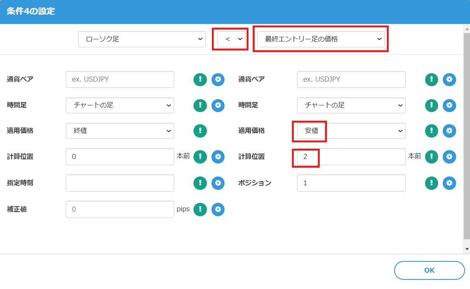470x289 pixels.
Task: Click the ポジション input field
Action: click(351, 183)
